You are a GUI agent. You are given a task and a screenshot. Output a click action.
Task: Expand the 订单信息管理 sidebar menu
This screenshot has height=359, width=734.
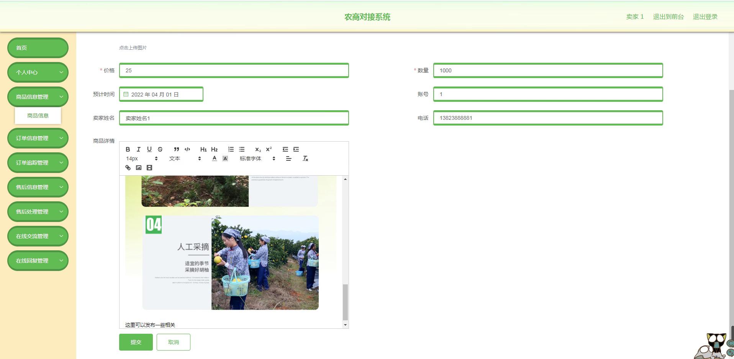(38, 138)
